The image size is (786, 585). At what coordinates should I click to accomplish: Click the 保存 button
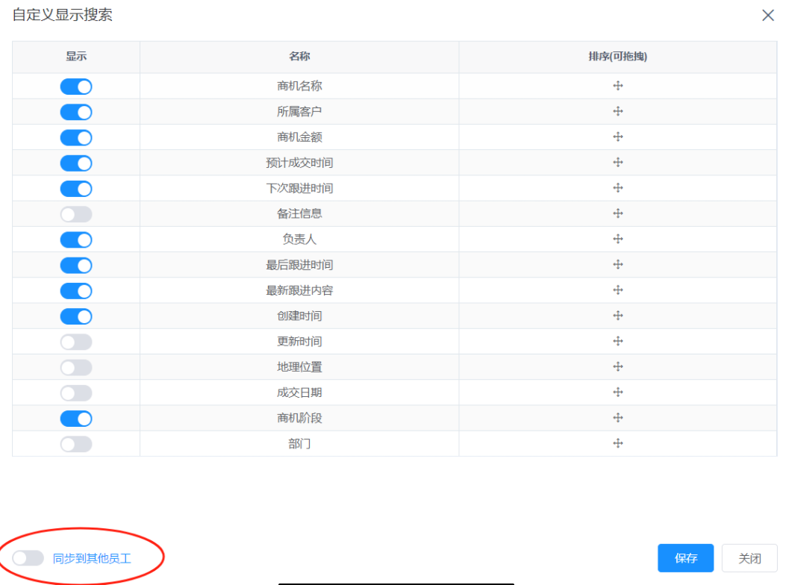pos(684,557)
